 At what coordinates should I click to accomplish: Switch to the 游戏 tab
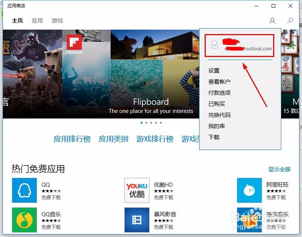click(57, 21)
